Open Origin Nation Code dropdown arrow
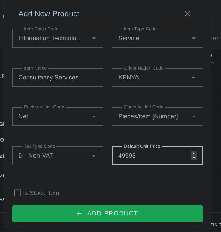This screenshot has height=232, width=221. 194,78
